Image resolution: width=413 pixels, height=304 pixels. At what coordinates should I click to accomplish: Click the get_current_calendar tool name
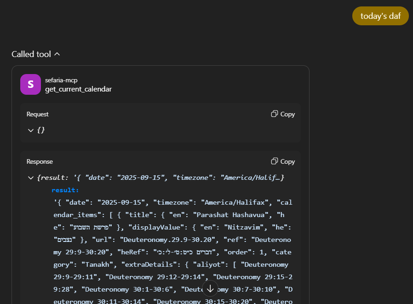[x=78, y=89]
